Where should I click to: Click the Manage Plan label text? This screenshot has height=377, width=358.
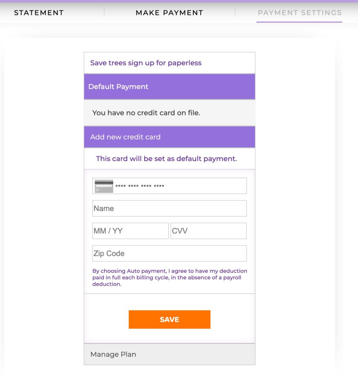pos(113,354)
